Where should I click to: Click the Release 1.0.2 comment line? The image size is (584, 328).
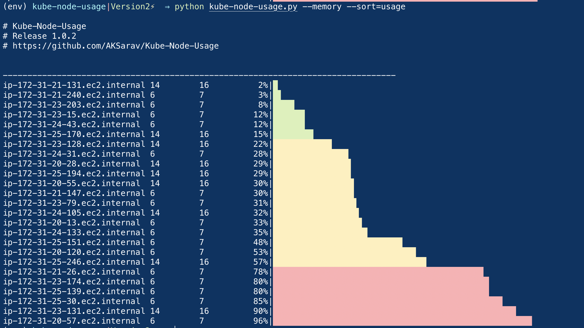pyautogui.click(x=44, y=36)
